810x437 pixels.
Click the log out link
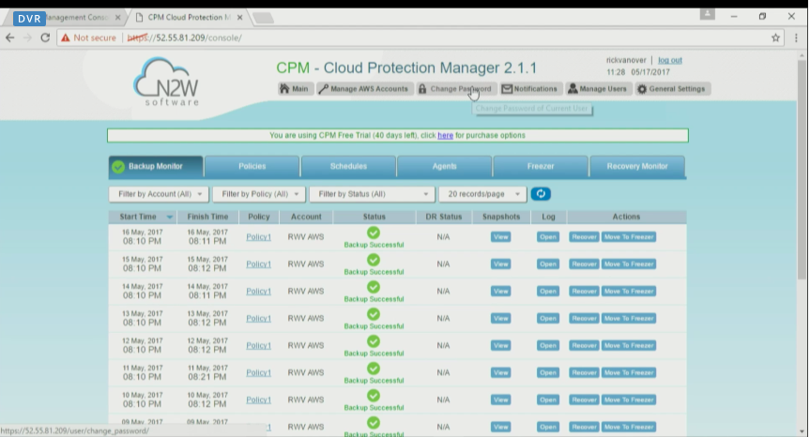click(x=669, y=60)
